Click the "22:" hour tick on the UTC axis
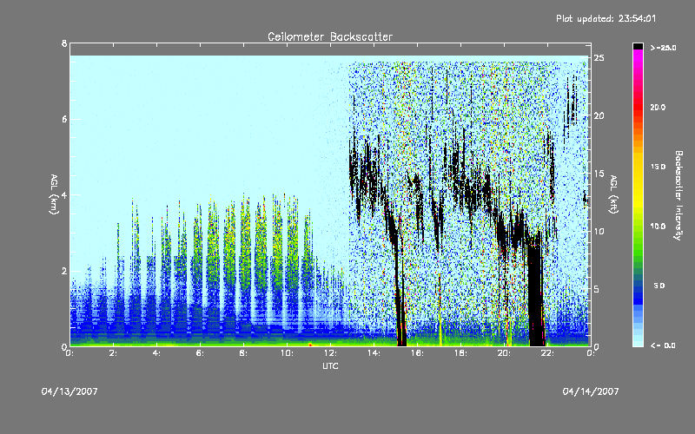 coord(548,353)
